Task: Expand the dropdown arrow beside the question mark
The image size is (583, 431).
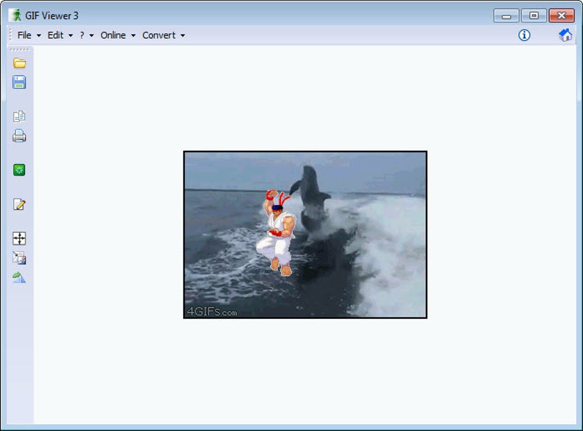Action: pyautogui.click(x=91, y=35)
